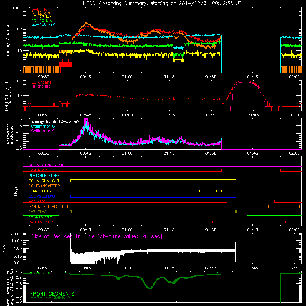The image size is (306, 306).
Task: Click the LO channel legend entry
Action: coord(42,82)
